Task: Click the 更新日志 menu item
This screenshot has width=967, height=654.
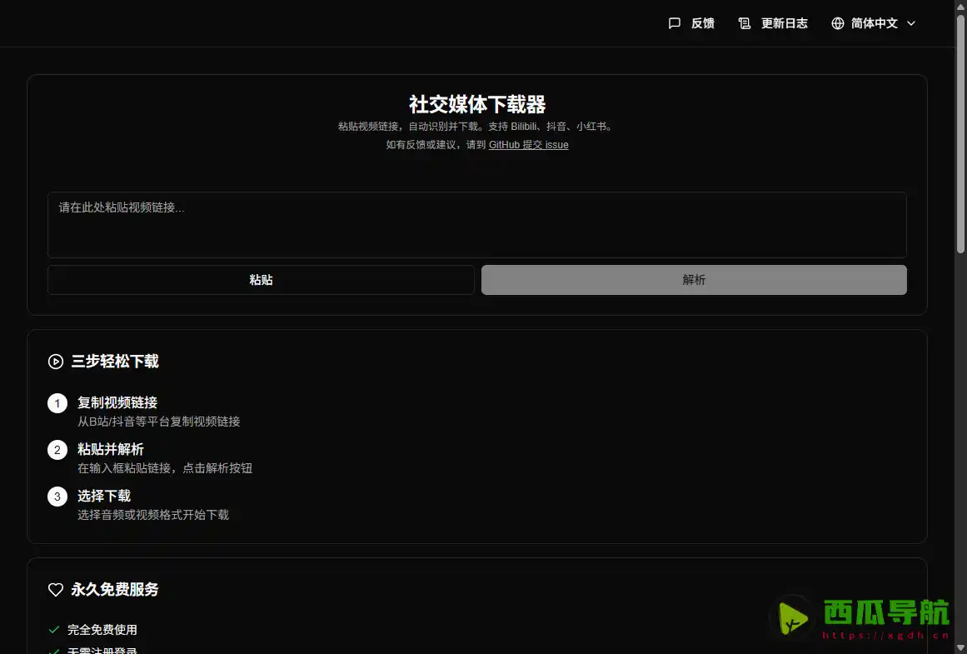Action: click(785, 23)
